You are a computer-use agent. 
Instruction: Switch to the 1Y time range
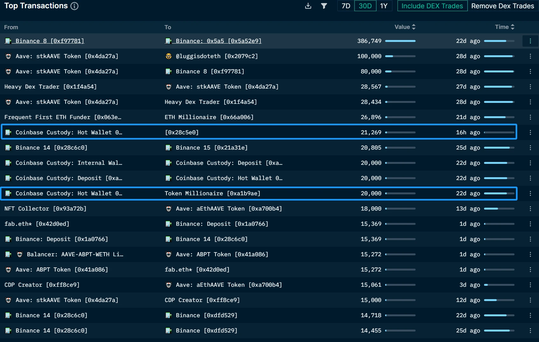pyautogui.click(x=384, y=6)
